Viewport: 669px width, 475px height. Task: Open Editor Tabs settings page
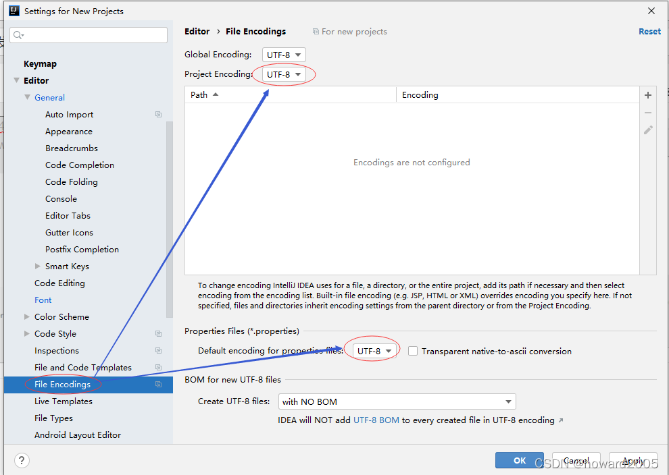click(68, 215)
